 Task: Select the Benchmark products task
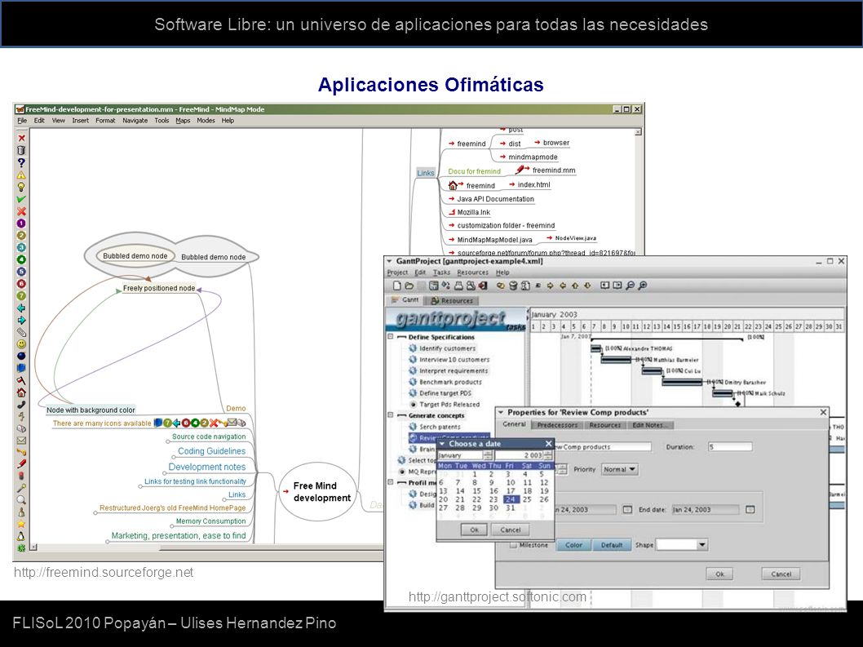(x=450, y=382)
